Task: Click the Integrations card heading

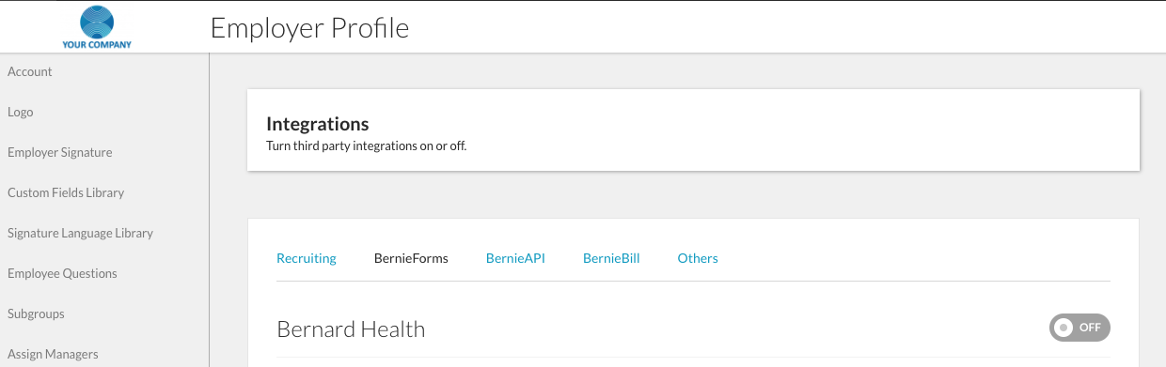Action: click(x=318, y=124)
